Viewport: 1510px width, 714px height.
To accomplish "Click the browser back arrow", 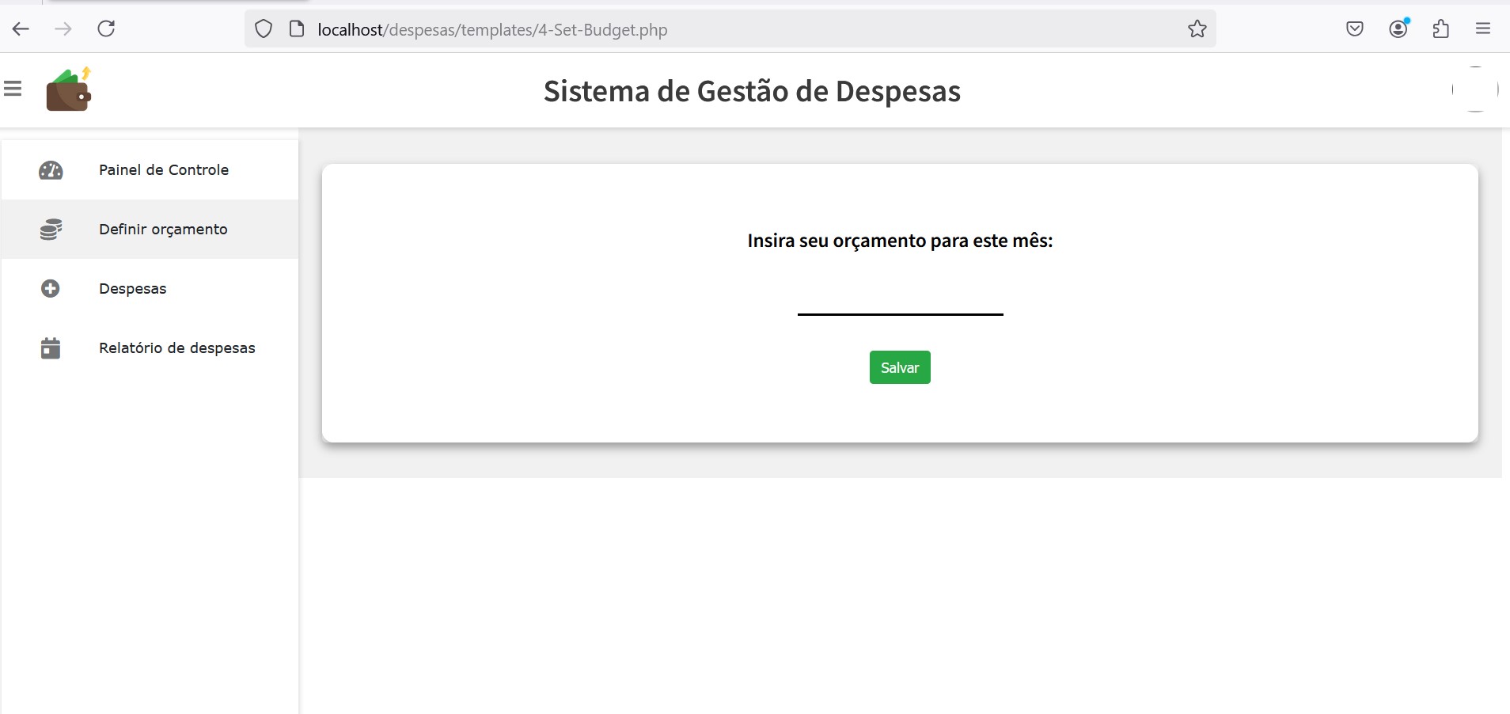I will point(21,29).
